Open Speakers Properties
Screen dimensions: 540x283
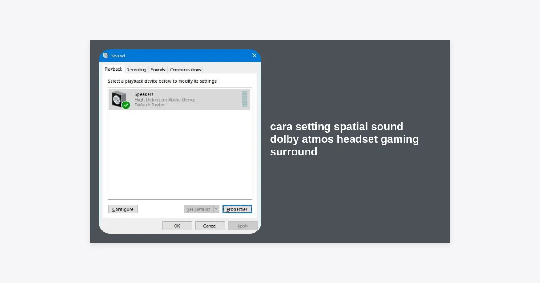237,209
